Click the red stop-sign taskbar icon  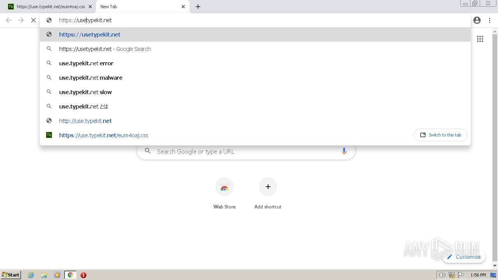[83, 275]
